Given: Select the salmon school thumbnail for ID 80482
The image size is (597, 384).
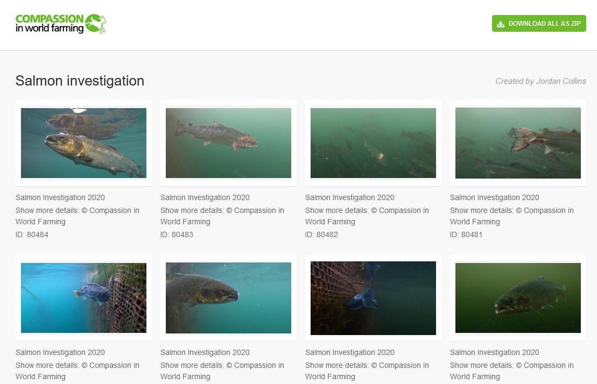Looking at the screenshot, I should 373,143.
